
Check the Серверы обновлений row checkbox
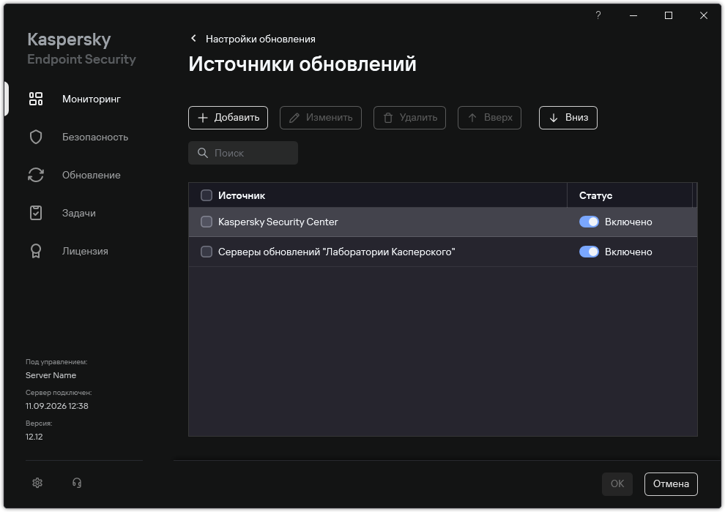coord(207,252)
